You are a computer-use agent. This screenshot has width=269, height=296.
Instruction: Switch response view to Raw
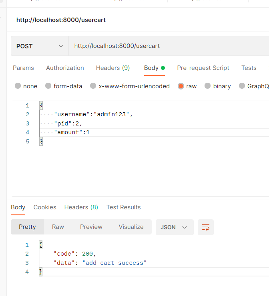point(58,227)
